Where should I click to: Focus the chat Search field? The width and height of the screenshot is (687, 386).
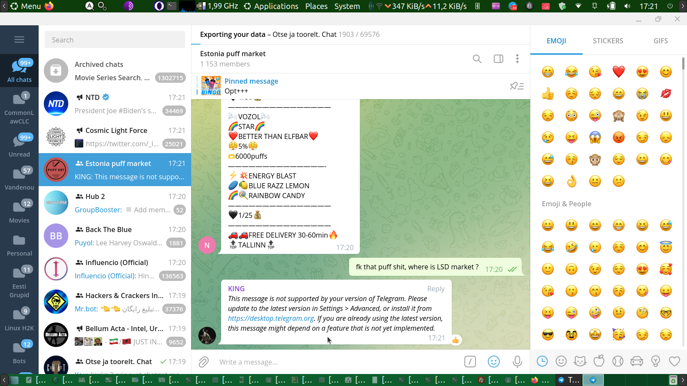coord(115,40)
